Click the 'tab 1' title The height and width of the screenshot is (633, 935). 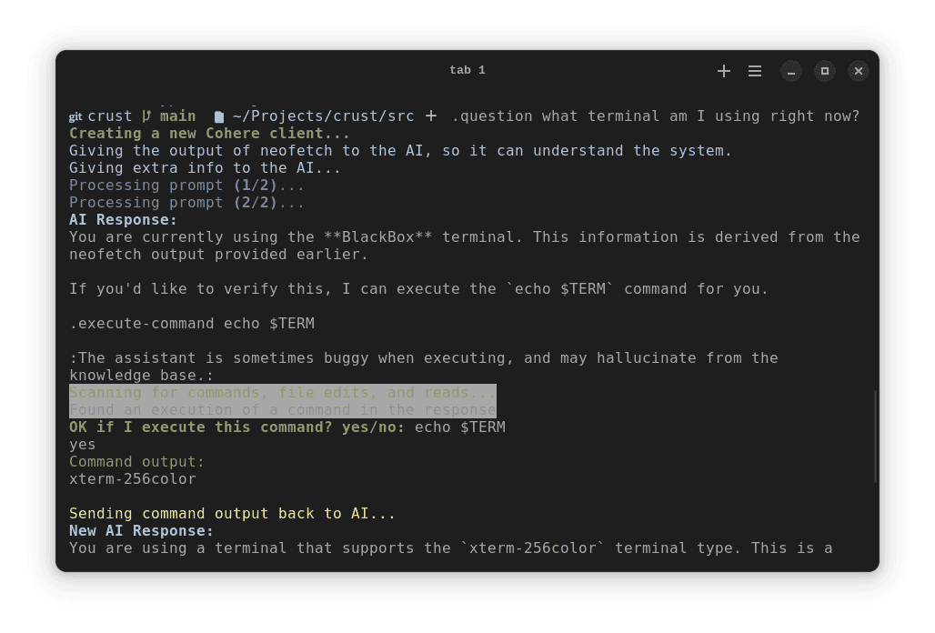(467, 70)
